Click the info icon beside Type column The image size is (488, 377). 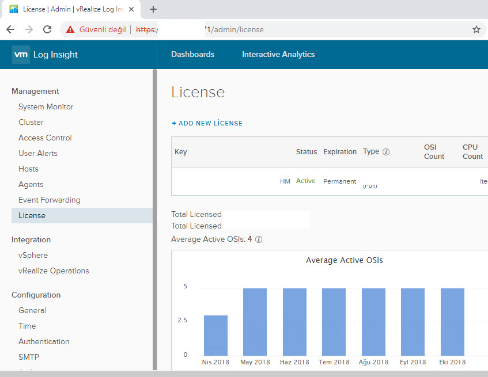coord(386,152)
